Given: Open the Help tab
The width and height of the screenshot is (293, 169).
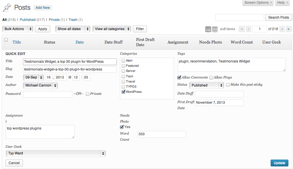Looking at the screenshot, I should [283, 3].
